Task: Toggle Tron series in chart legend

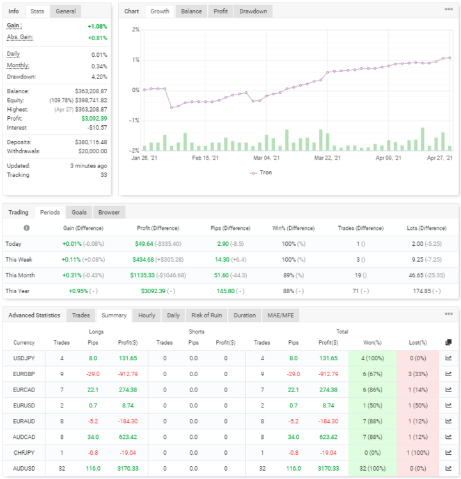Action: [x=261, y=172]
